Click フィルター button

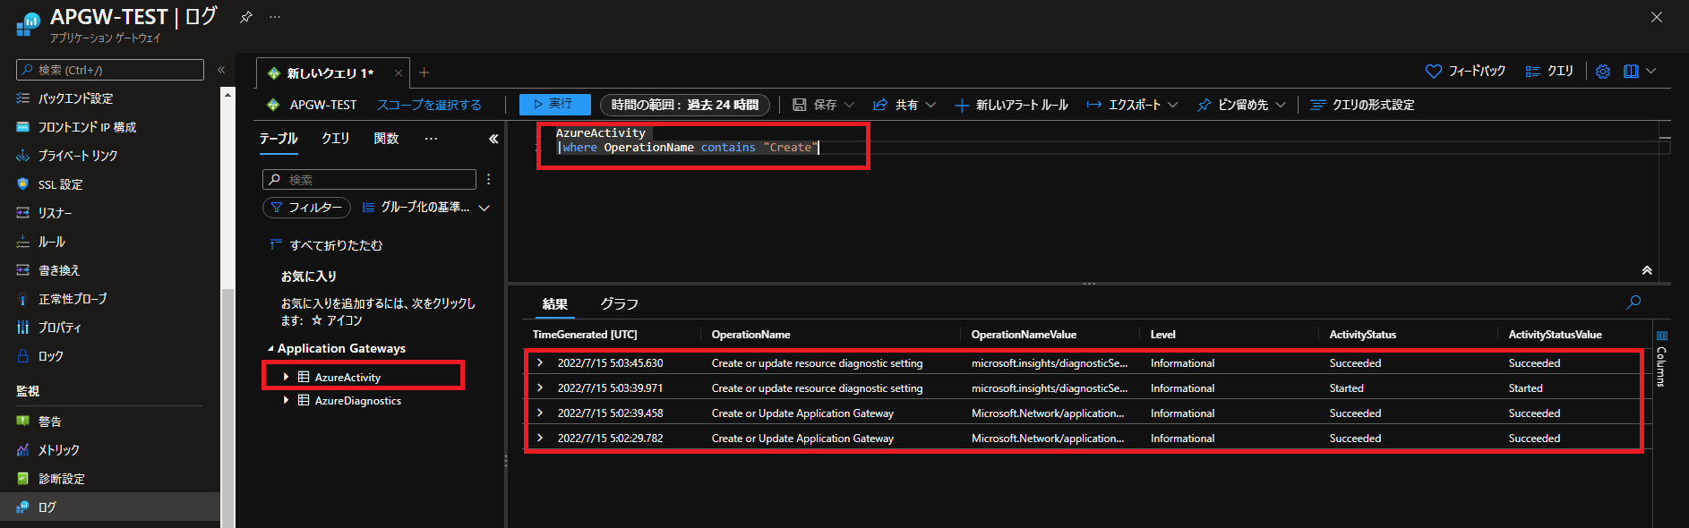click(307, 208)
